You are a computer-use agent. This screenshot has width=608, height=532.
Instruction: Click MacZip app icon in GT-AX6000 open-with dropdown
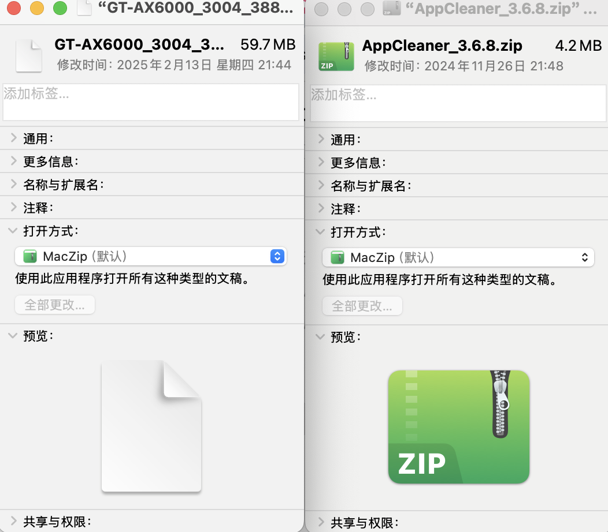30,256
